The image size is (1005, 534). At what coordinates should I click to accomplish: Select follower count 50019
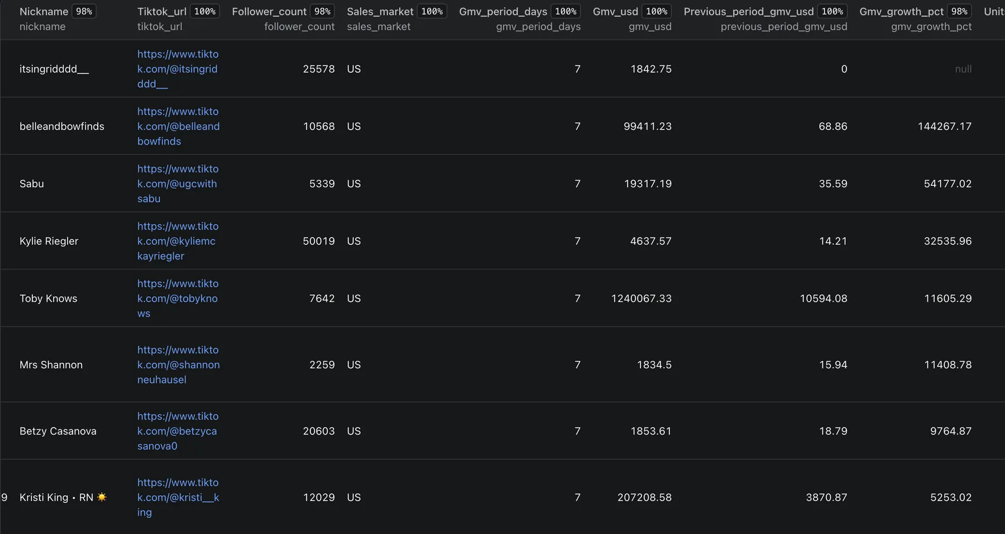point(319,242)
